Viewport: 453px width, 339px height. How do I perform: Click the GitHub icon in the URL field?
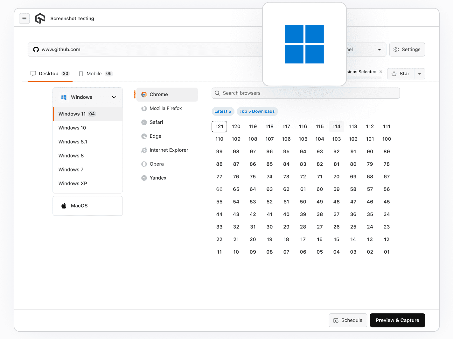[36, 50]
